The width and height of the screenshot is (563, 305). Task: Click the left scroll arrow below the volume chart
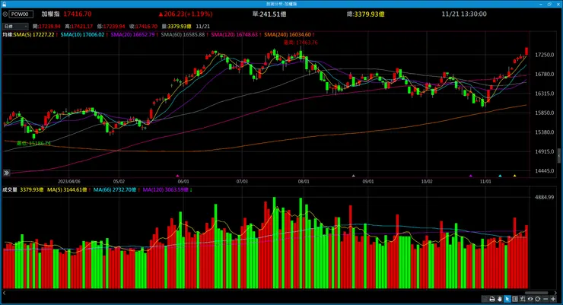tap(4, 293)
